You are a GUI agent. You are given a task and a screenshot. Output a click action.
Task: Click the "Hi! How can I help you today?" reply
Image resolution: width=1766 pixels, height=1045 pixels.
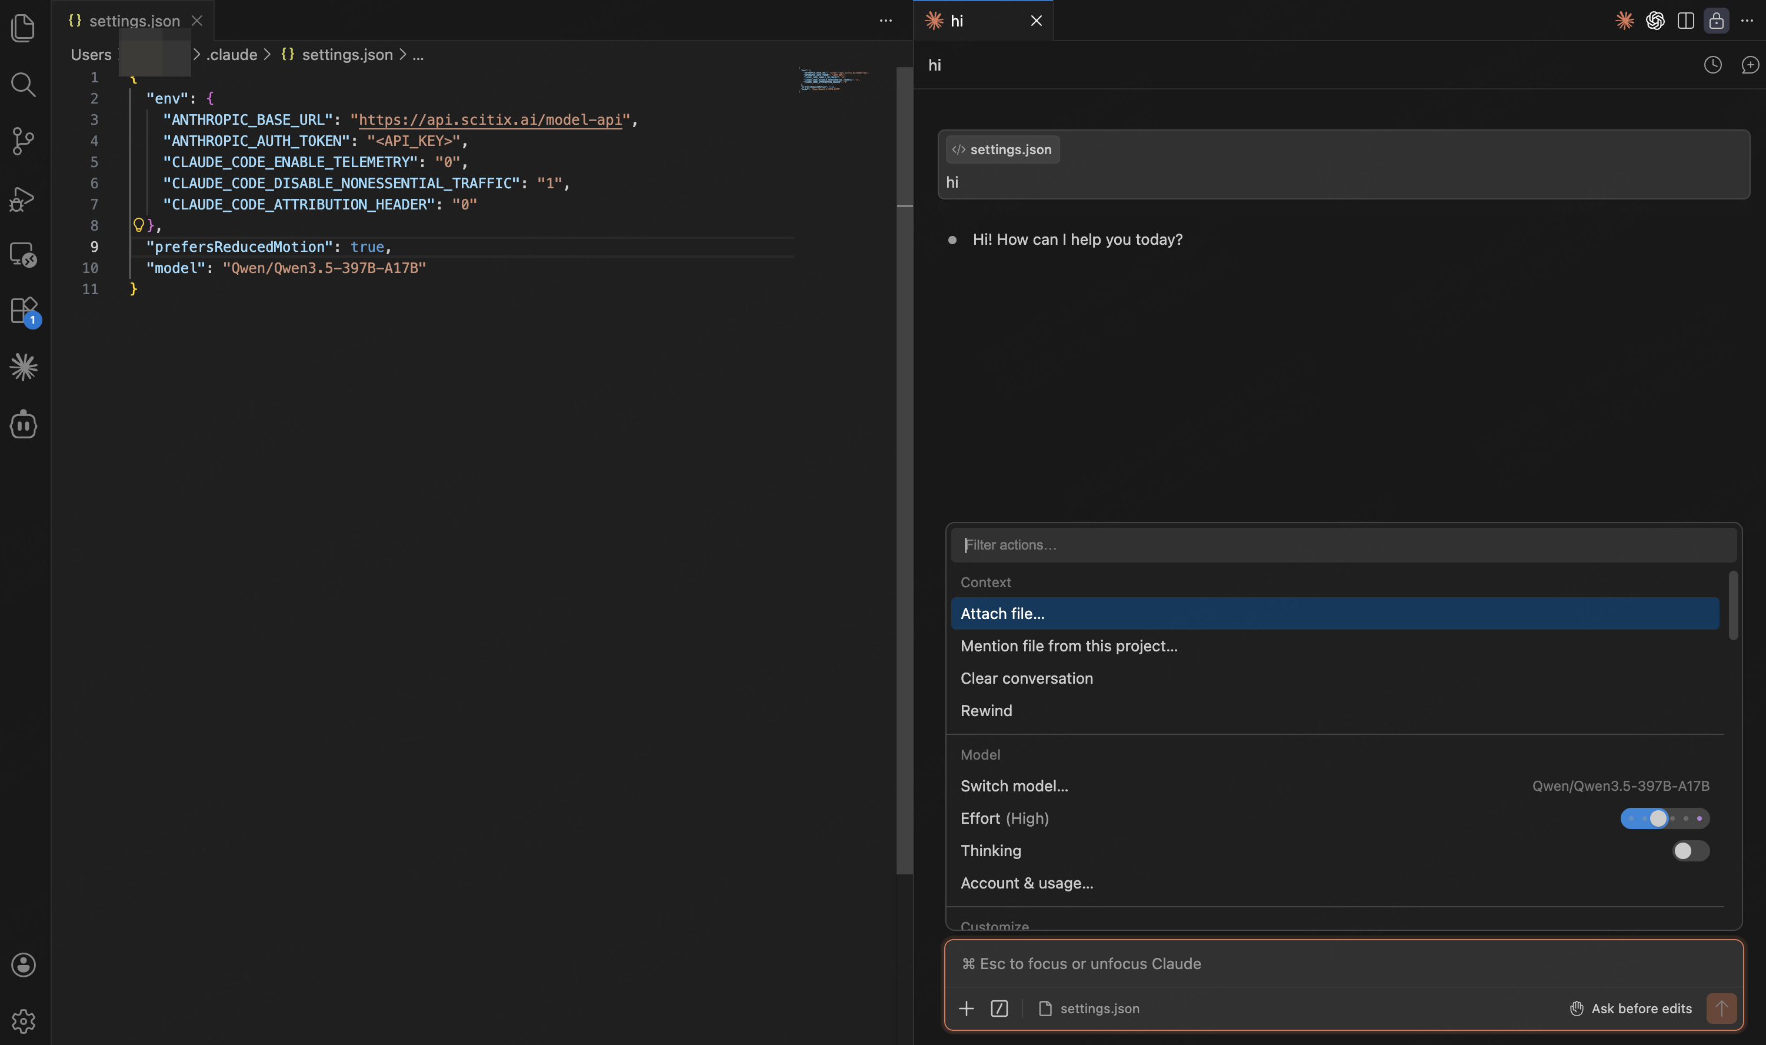(x=1078, y=239)
